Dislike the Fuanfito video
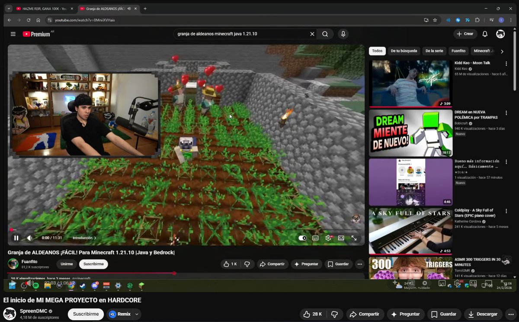The height and width of the screenshot is (322, 519). [x=247, y=264]
